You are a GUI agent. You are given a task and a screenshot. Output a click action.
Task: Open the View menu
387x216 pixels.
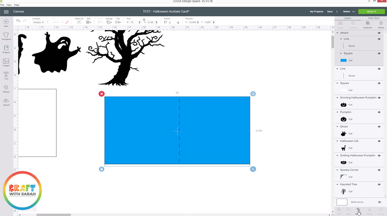[9, 5]
